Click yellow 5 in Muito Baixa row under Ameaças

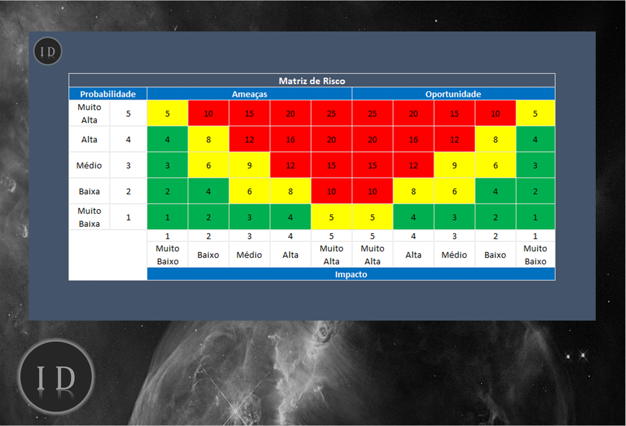331,217
